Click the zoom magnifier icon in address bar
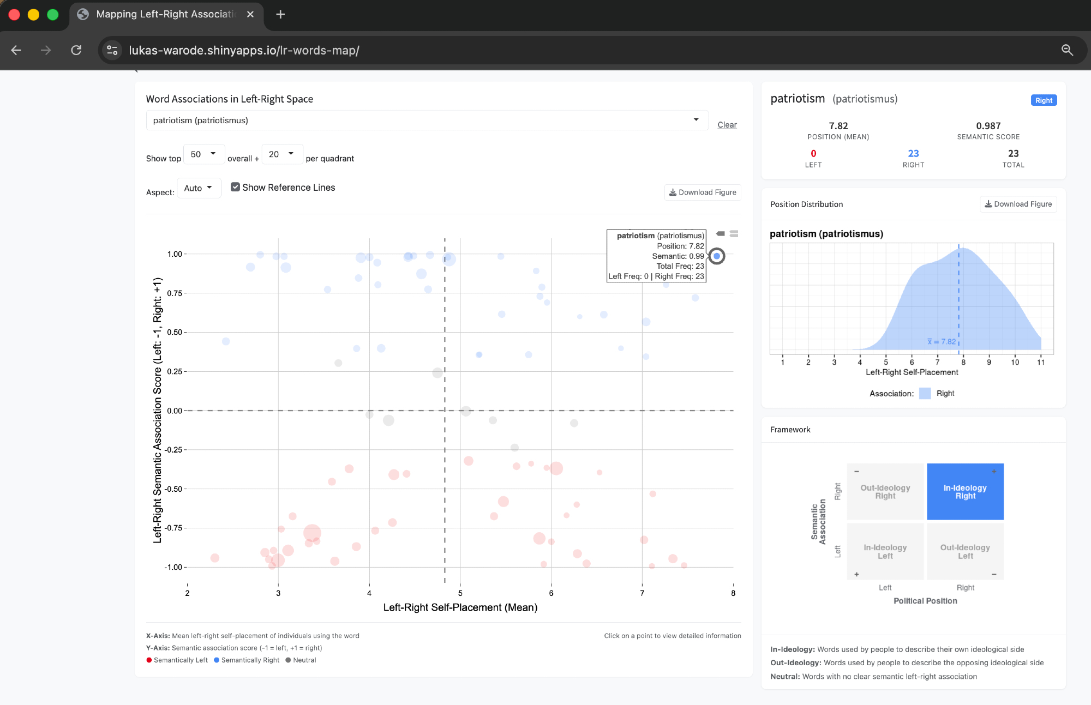 tap(1067, 50)
